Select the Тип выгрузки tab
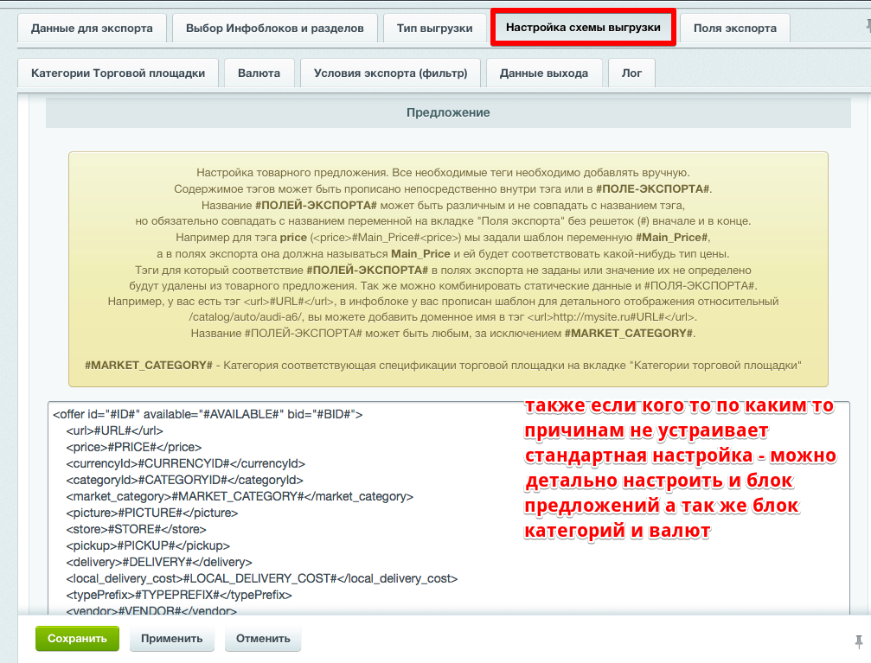Screen dimensions: 871x663 (x=434, y=28)
